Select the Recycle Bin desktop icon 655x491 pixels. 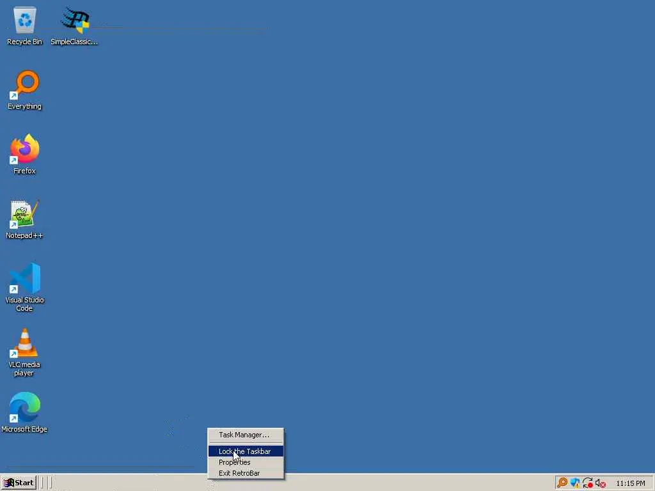[25, 26]
